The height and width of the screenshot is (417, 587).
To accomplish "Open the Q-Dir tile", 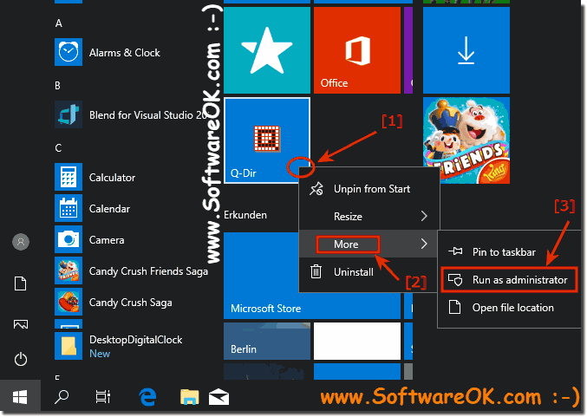I will tap(267, 140).
